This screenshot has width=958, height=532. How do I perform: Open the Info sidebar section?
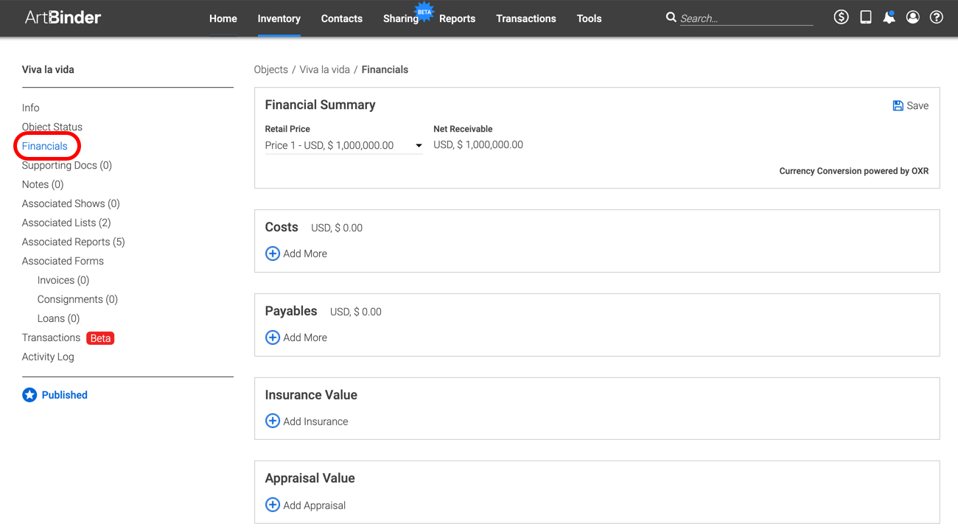pyautogui.click(x=31, y=108)
